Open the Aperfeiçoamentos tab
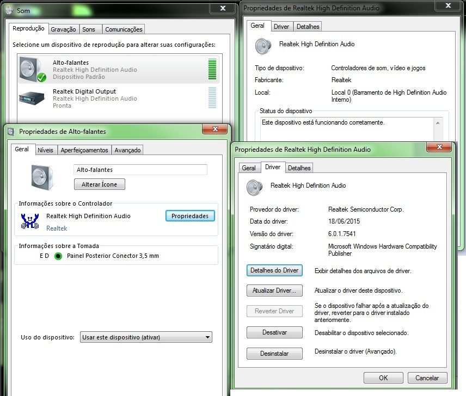The width and height of the screenshot is (466, 396). 84,150
